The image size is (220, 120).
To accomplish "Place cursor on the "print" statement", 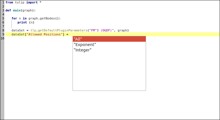I will tap(22, 22).
